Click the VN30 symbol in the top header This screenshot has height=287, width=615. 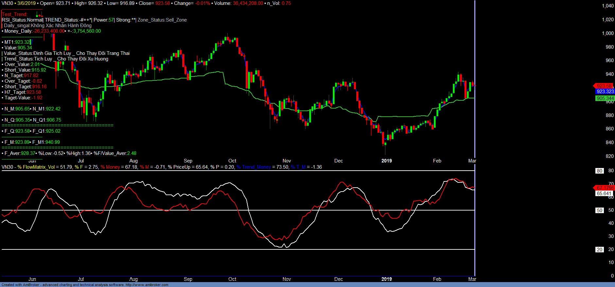[7, 3]
